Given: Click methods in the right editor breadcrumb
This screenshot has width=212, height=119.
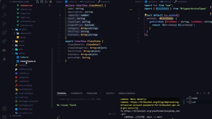Looking at the screenshot, I should (x=182, y=2).
